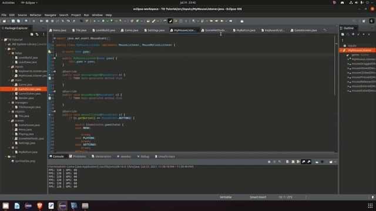Toggle Mark Occurrences highlighter in toolbar
The height and width of the screenshot is (211, 376).
170,21
